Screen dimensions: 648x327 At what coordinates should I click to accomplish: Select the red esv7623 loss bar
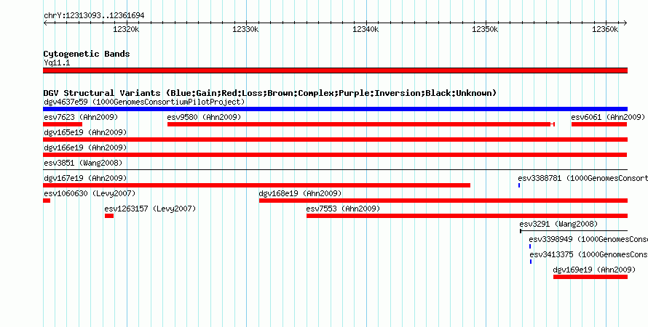63,124
